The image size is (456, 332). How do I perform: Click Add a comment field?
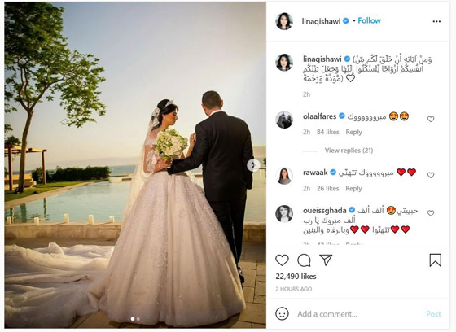[358, 314]
